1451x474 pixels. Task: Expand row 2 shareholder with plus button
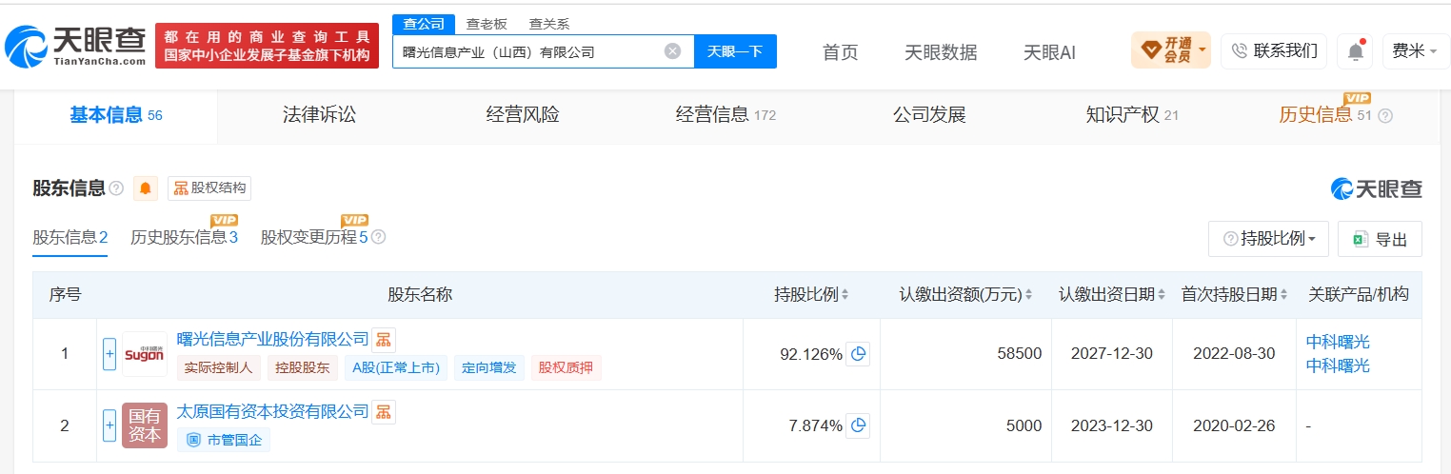(x=109, y=425)
